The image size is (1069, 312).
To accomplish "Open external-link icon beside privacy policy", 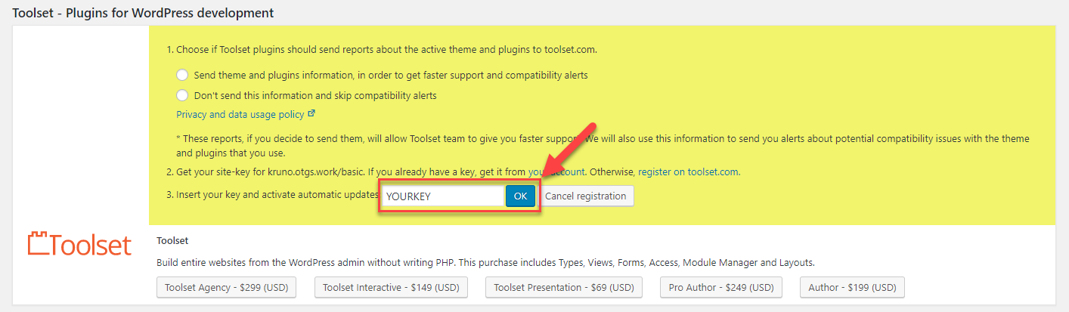I will 311,115.
